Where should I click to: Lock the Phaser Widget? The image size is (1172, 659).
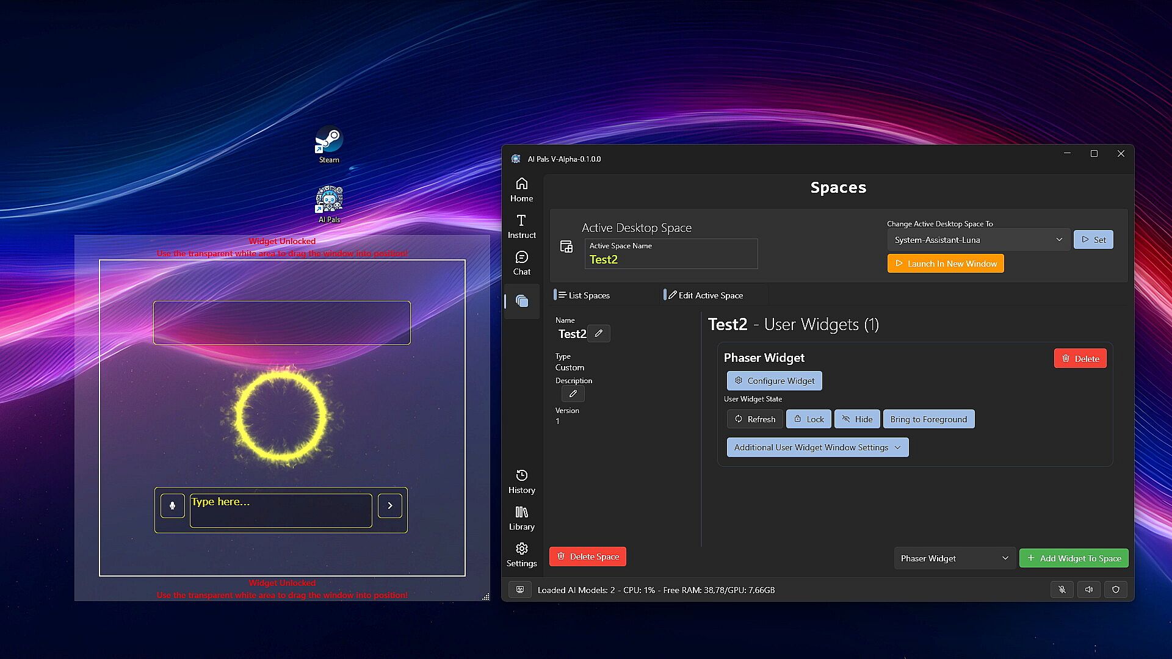click(x=809, y=419)
